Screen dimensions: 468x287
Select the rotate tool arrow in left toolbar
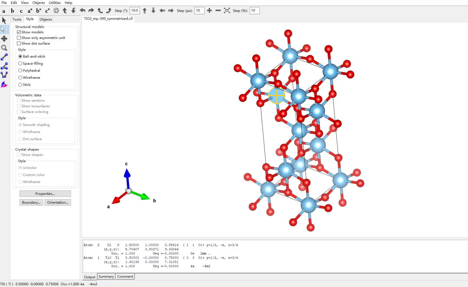pyautogui.click(x=4, y=20)
